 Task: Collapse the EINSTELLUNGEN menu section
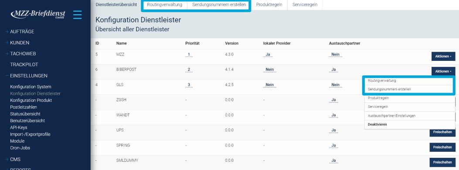(28, 76)
